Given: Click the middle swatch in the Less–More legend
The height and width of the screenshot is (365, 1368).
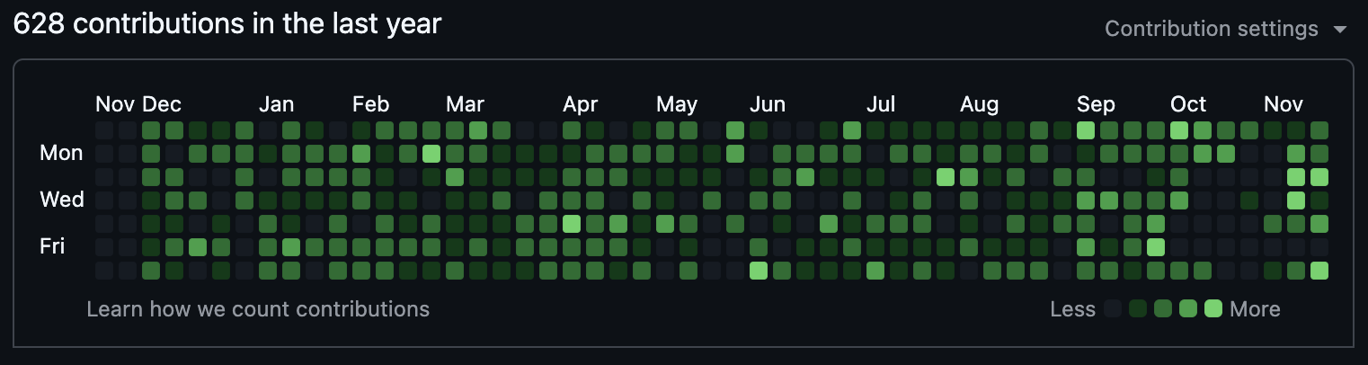Looking at the screenshot, I should (1163, 309).
